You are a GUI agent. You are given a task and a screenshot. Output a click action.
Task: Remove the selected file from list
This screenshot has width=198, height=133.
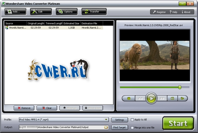pos(24,108)
